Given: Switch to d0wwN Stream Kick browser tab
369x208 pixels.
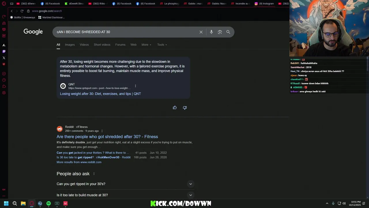Looking at the screenshot, I should [x=74, y=4].
